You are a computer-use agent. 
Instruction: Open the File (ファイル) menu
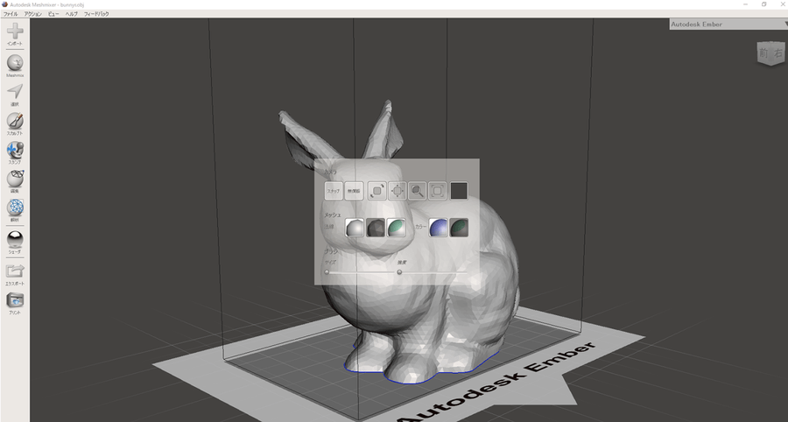click(x=11, y=14)
